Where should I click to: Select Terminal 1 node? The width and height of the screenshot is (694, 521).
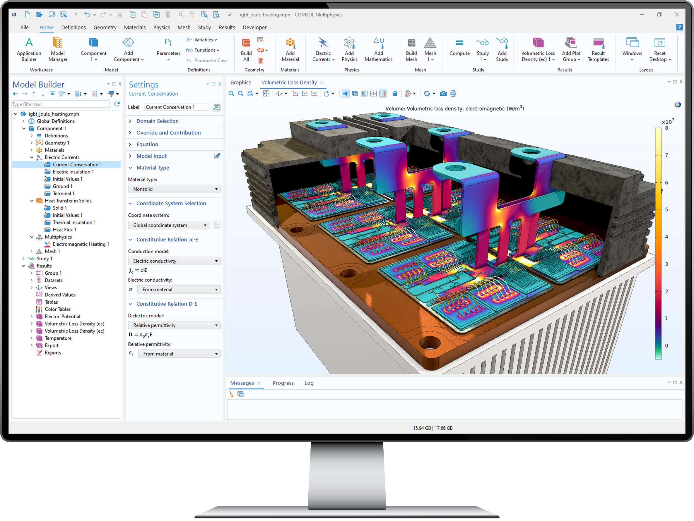[x=63, y=193]
